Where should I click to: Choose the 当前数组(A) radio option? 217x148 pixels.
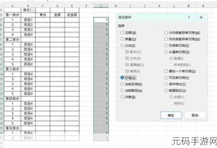(131, 90)
